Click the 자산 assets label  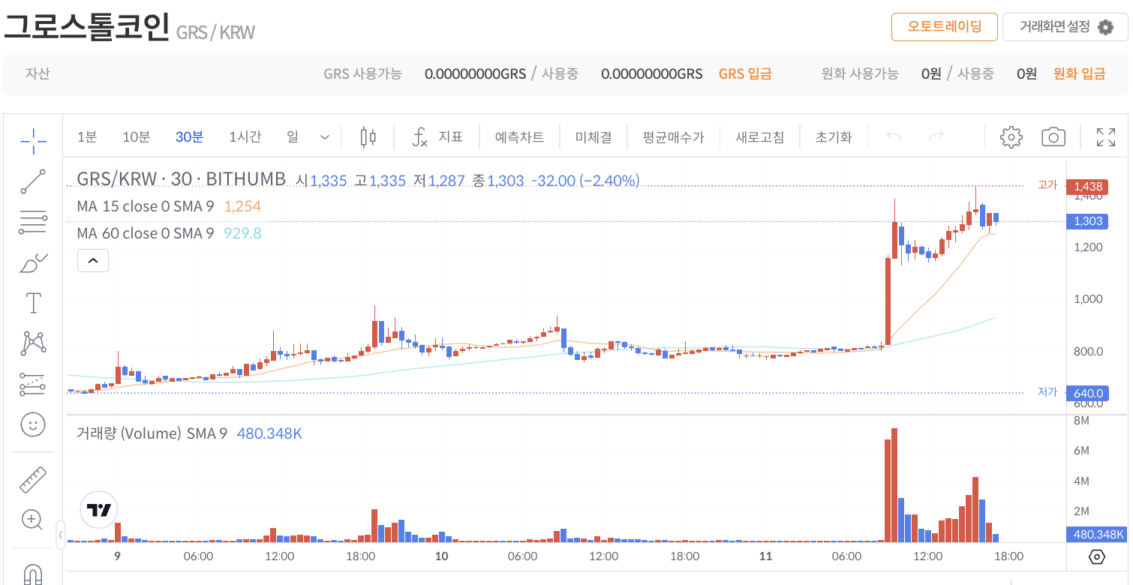tap(38, 73)
